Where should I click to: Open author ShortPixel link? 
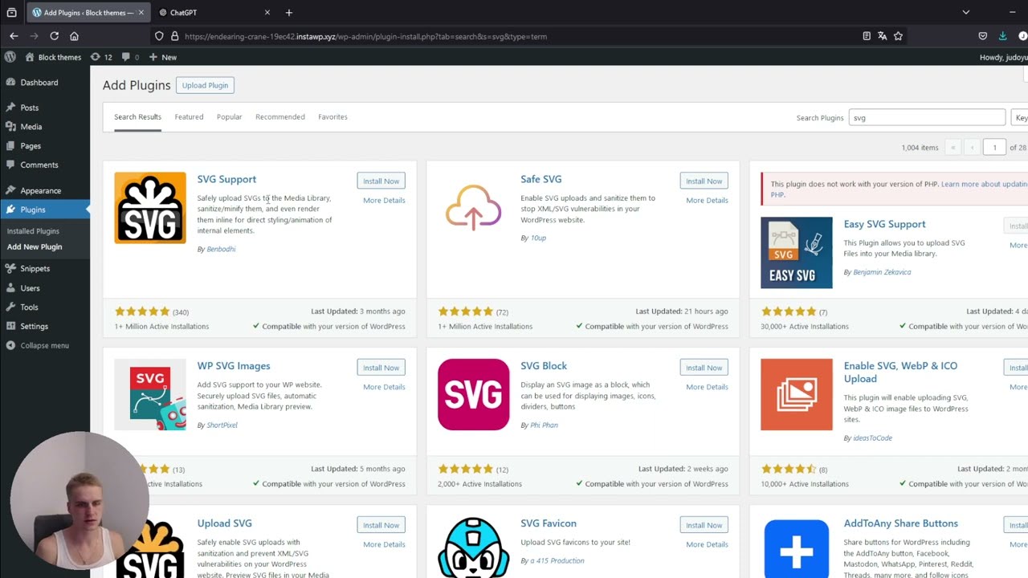(222, 425)
